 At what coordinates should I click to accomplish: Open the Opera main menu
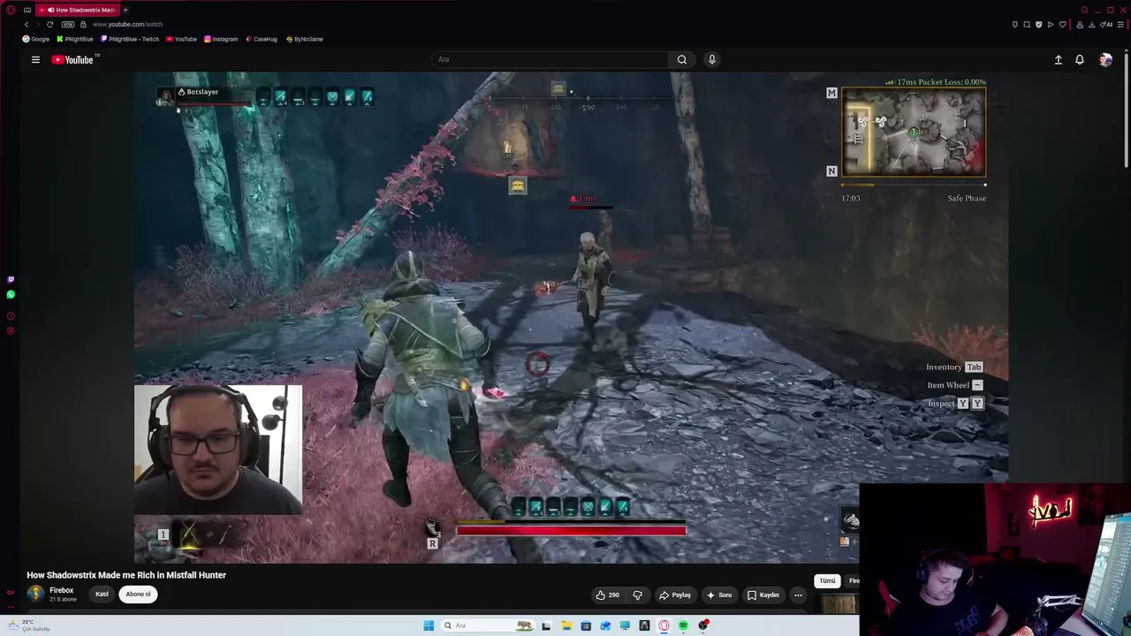point(11,10)
